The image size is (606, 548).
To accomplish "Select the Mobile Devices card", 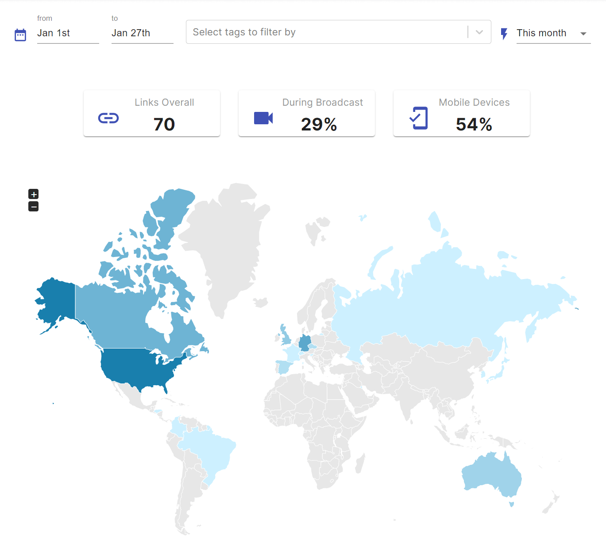I will click(x=462, y=114).
